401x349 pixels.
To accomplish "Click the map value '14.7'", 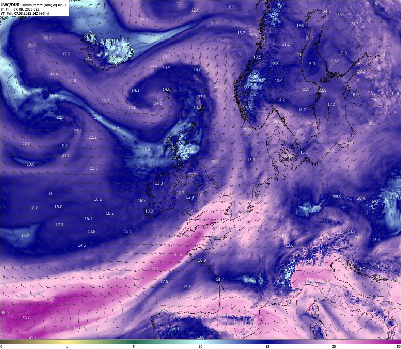I will [x=381, y=266].
